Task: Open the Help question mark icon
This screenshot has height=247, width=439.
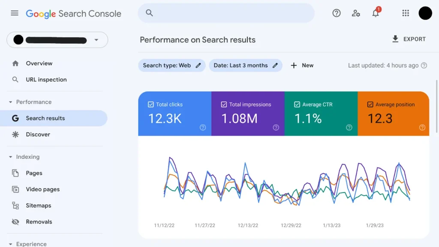Action: 337,13
